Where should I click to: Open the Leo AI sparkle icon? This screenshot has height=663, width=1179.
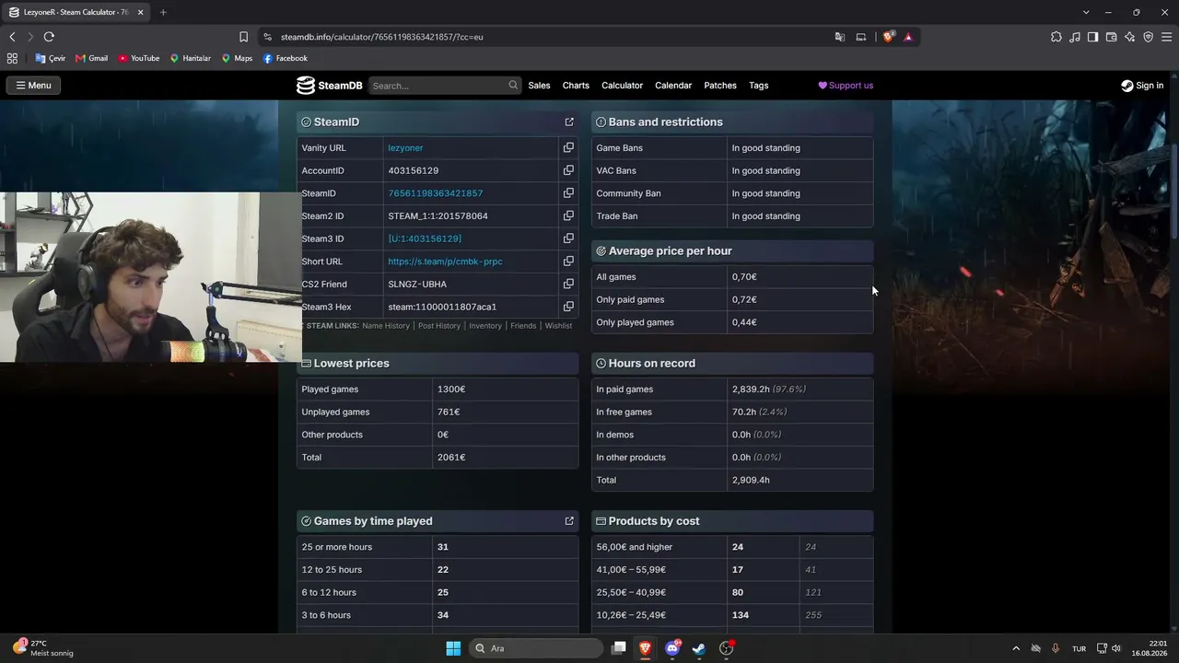tap(1129, 37)
